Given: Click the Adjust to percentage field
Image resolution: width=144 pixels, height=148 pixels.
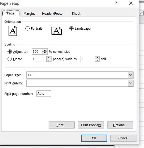Looking at the screenshot, I should click(37, 52).
